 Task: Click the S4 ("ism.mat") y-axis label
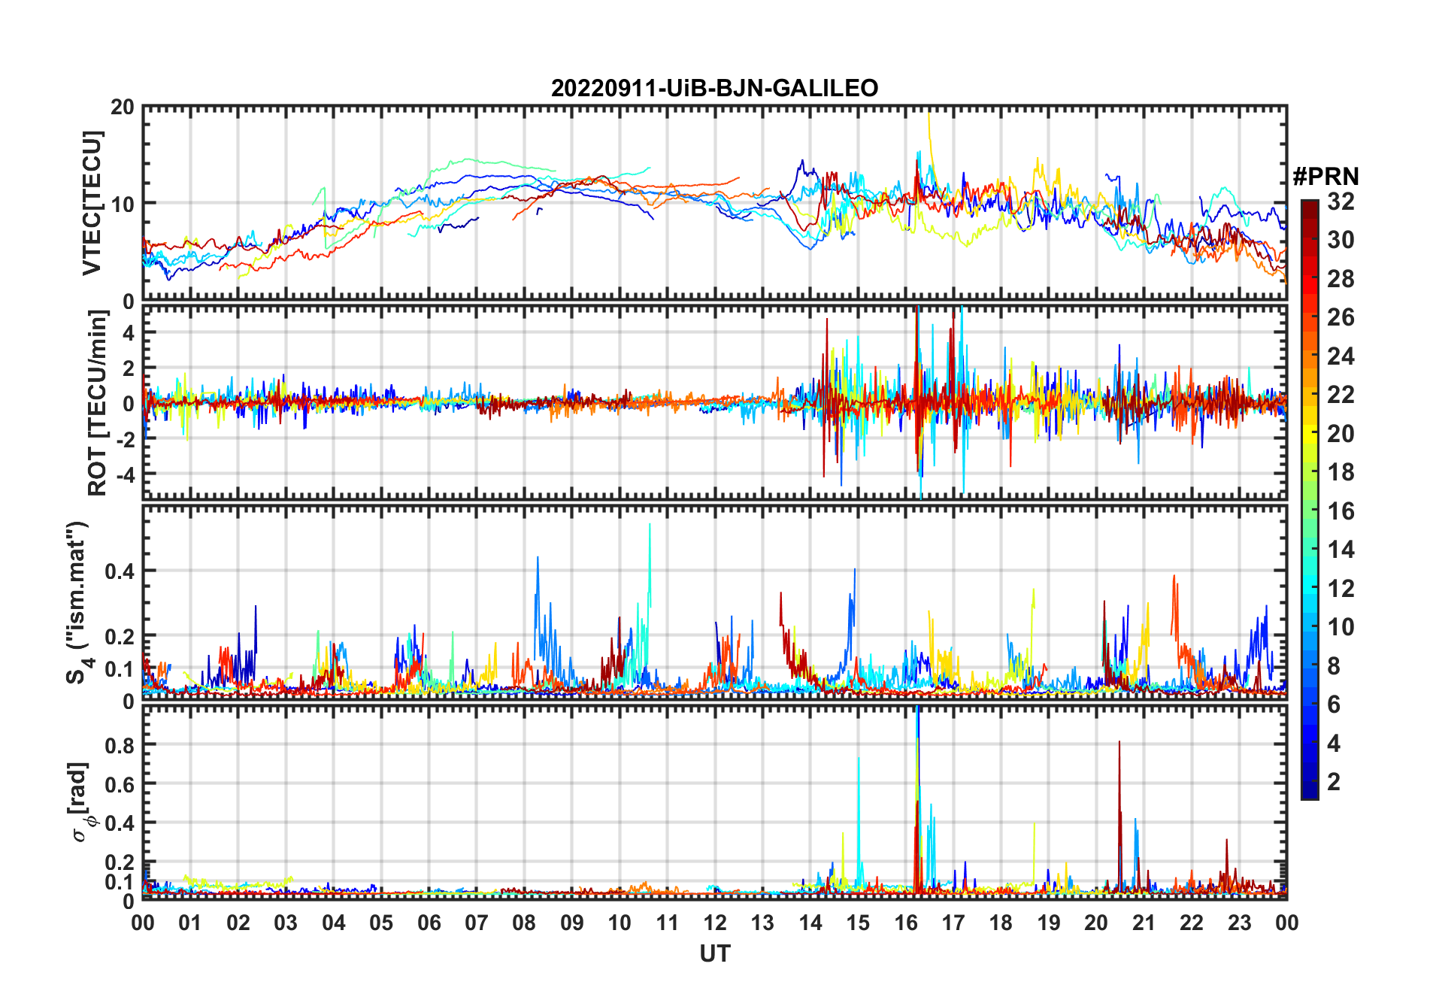click(77, 602)
